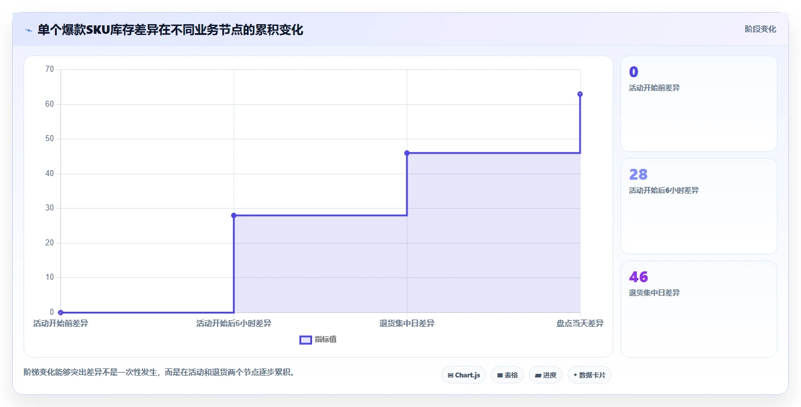
Task: Click the data point at 退货集中日差异
Action: tap(407, 153)
